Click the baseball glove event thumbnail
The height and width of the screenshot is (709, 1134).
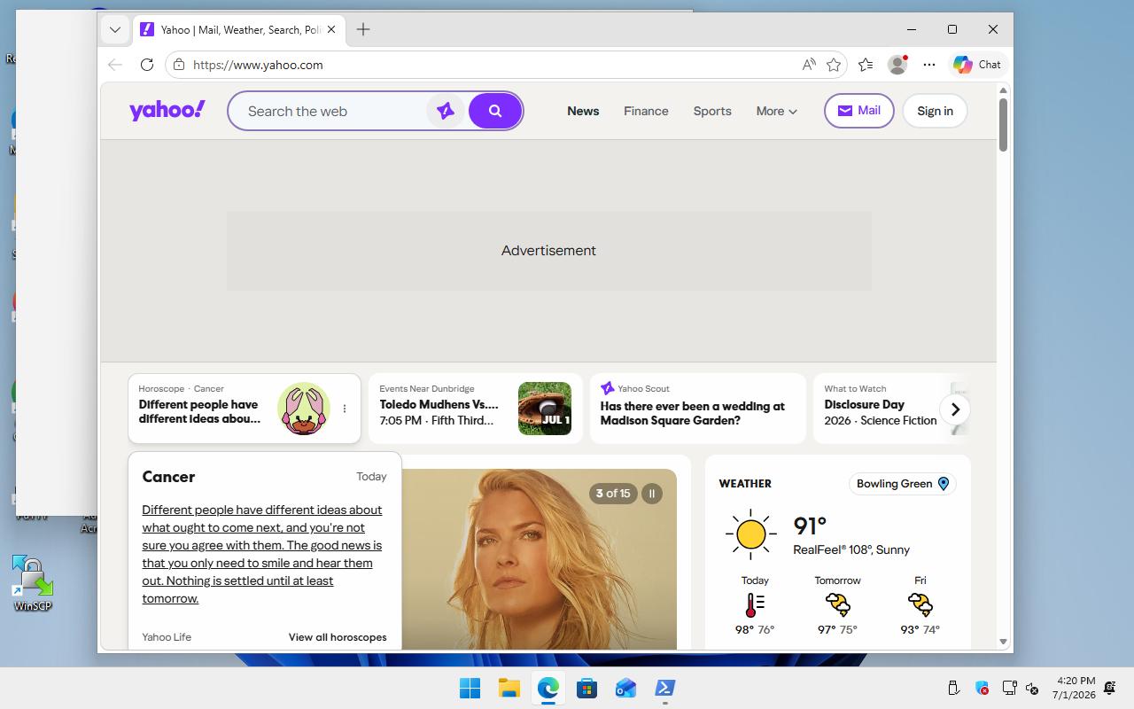[x=545, y=409]
